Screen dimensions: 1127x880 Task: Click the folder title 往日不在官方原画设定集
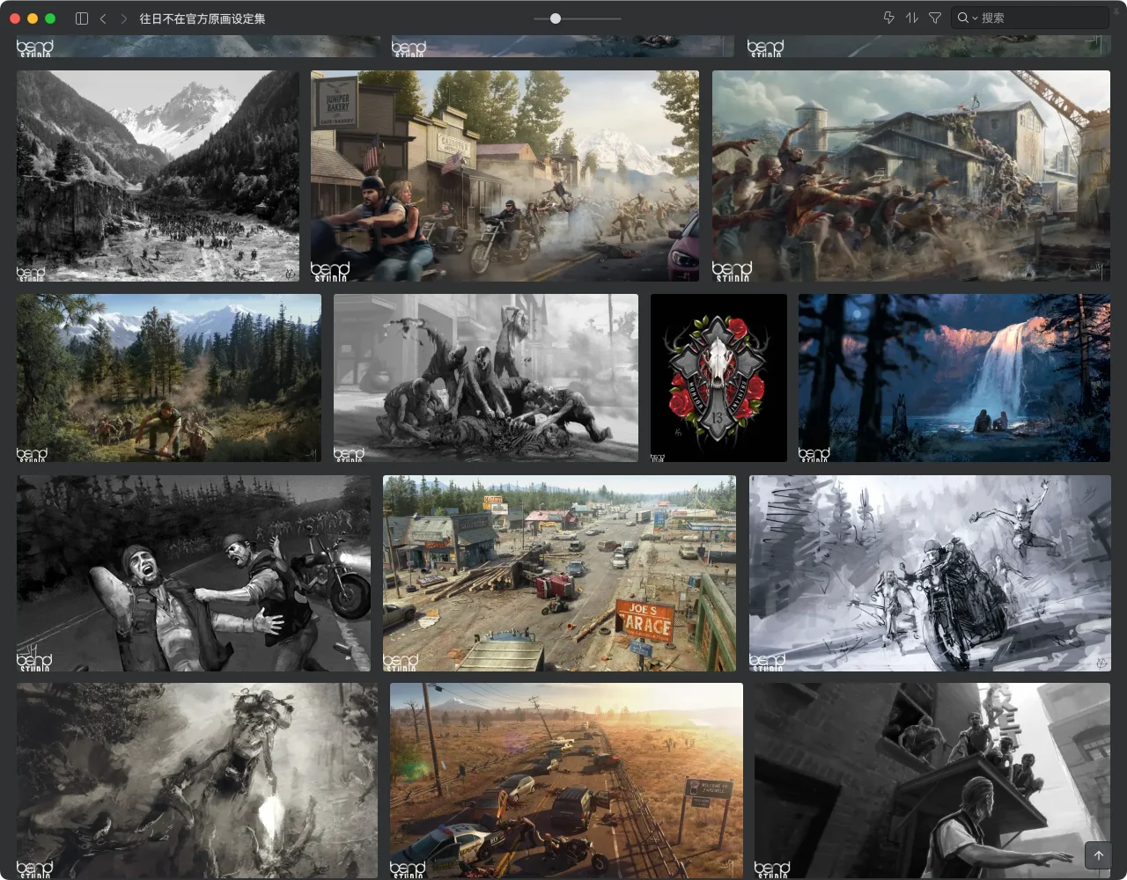203,18
